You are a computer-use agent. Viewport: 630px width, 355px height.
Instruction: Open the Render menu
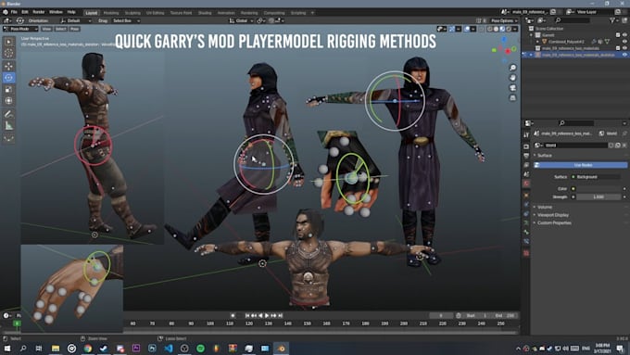coord(39,12)
